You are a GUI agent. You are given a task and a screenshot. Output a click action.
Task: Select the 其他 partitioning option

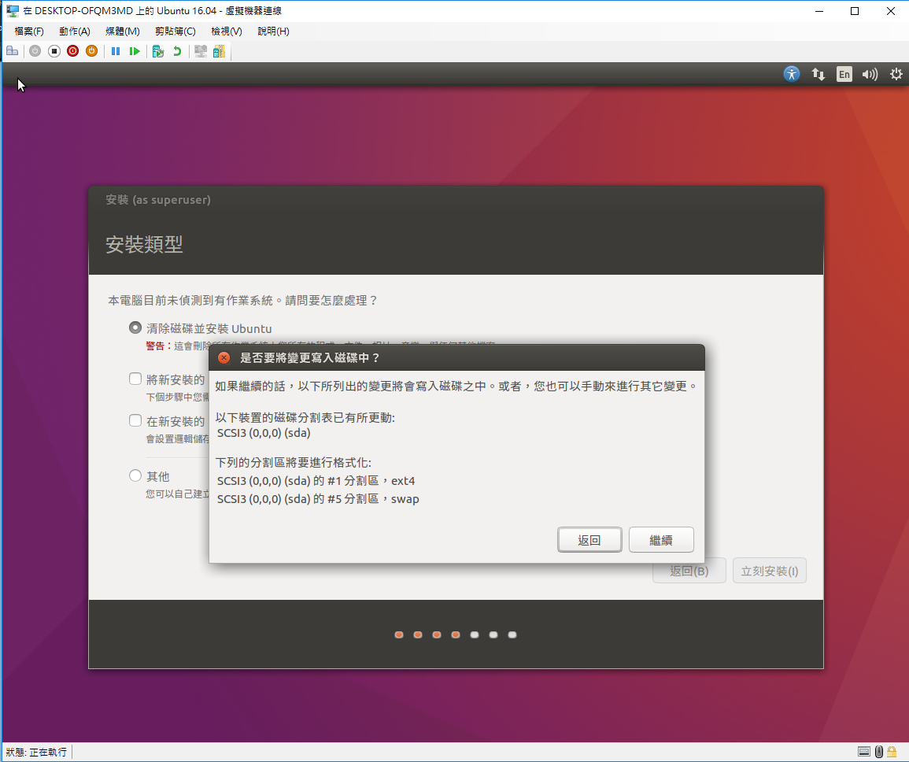[x=135, y=475]
